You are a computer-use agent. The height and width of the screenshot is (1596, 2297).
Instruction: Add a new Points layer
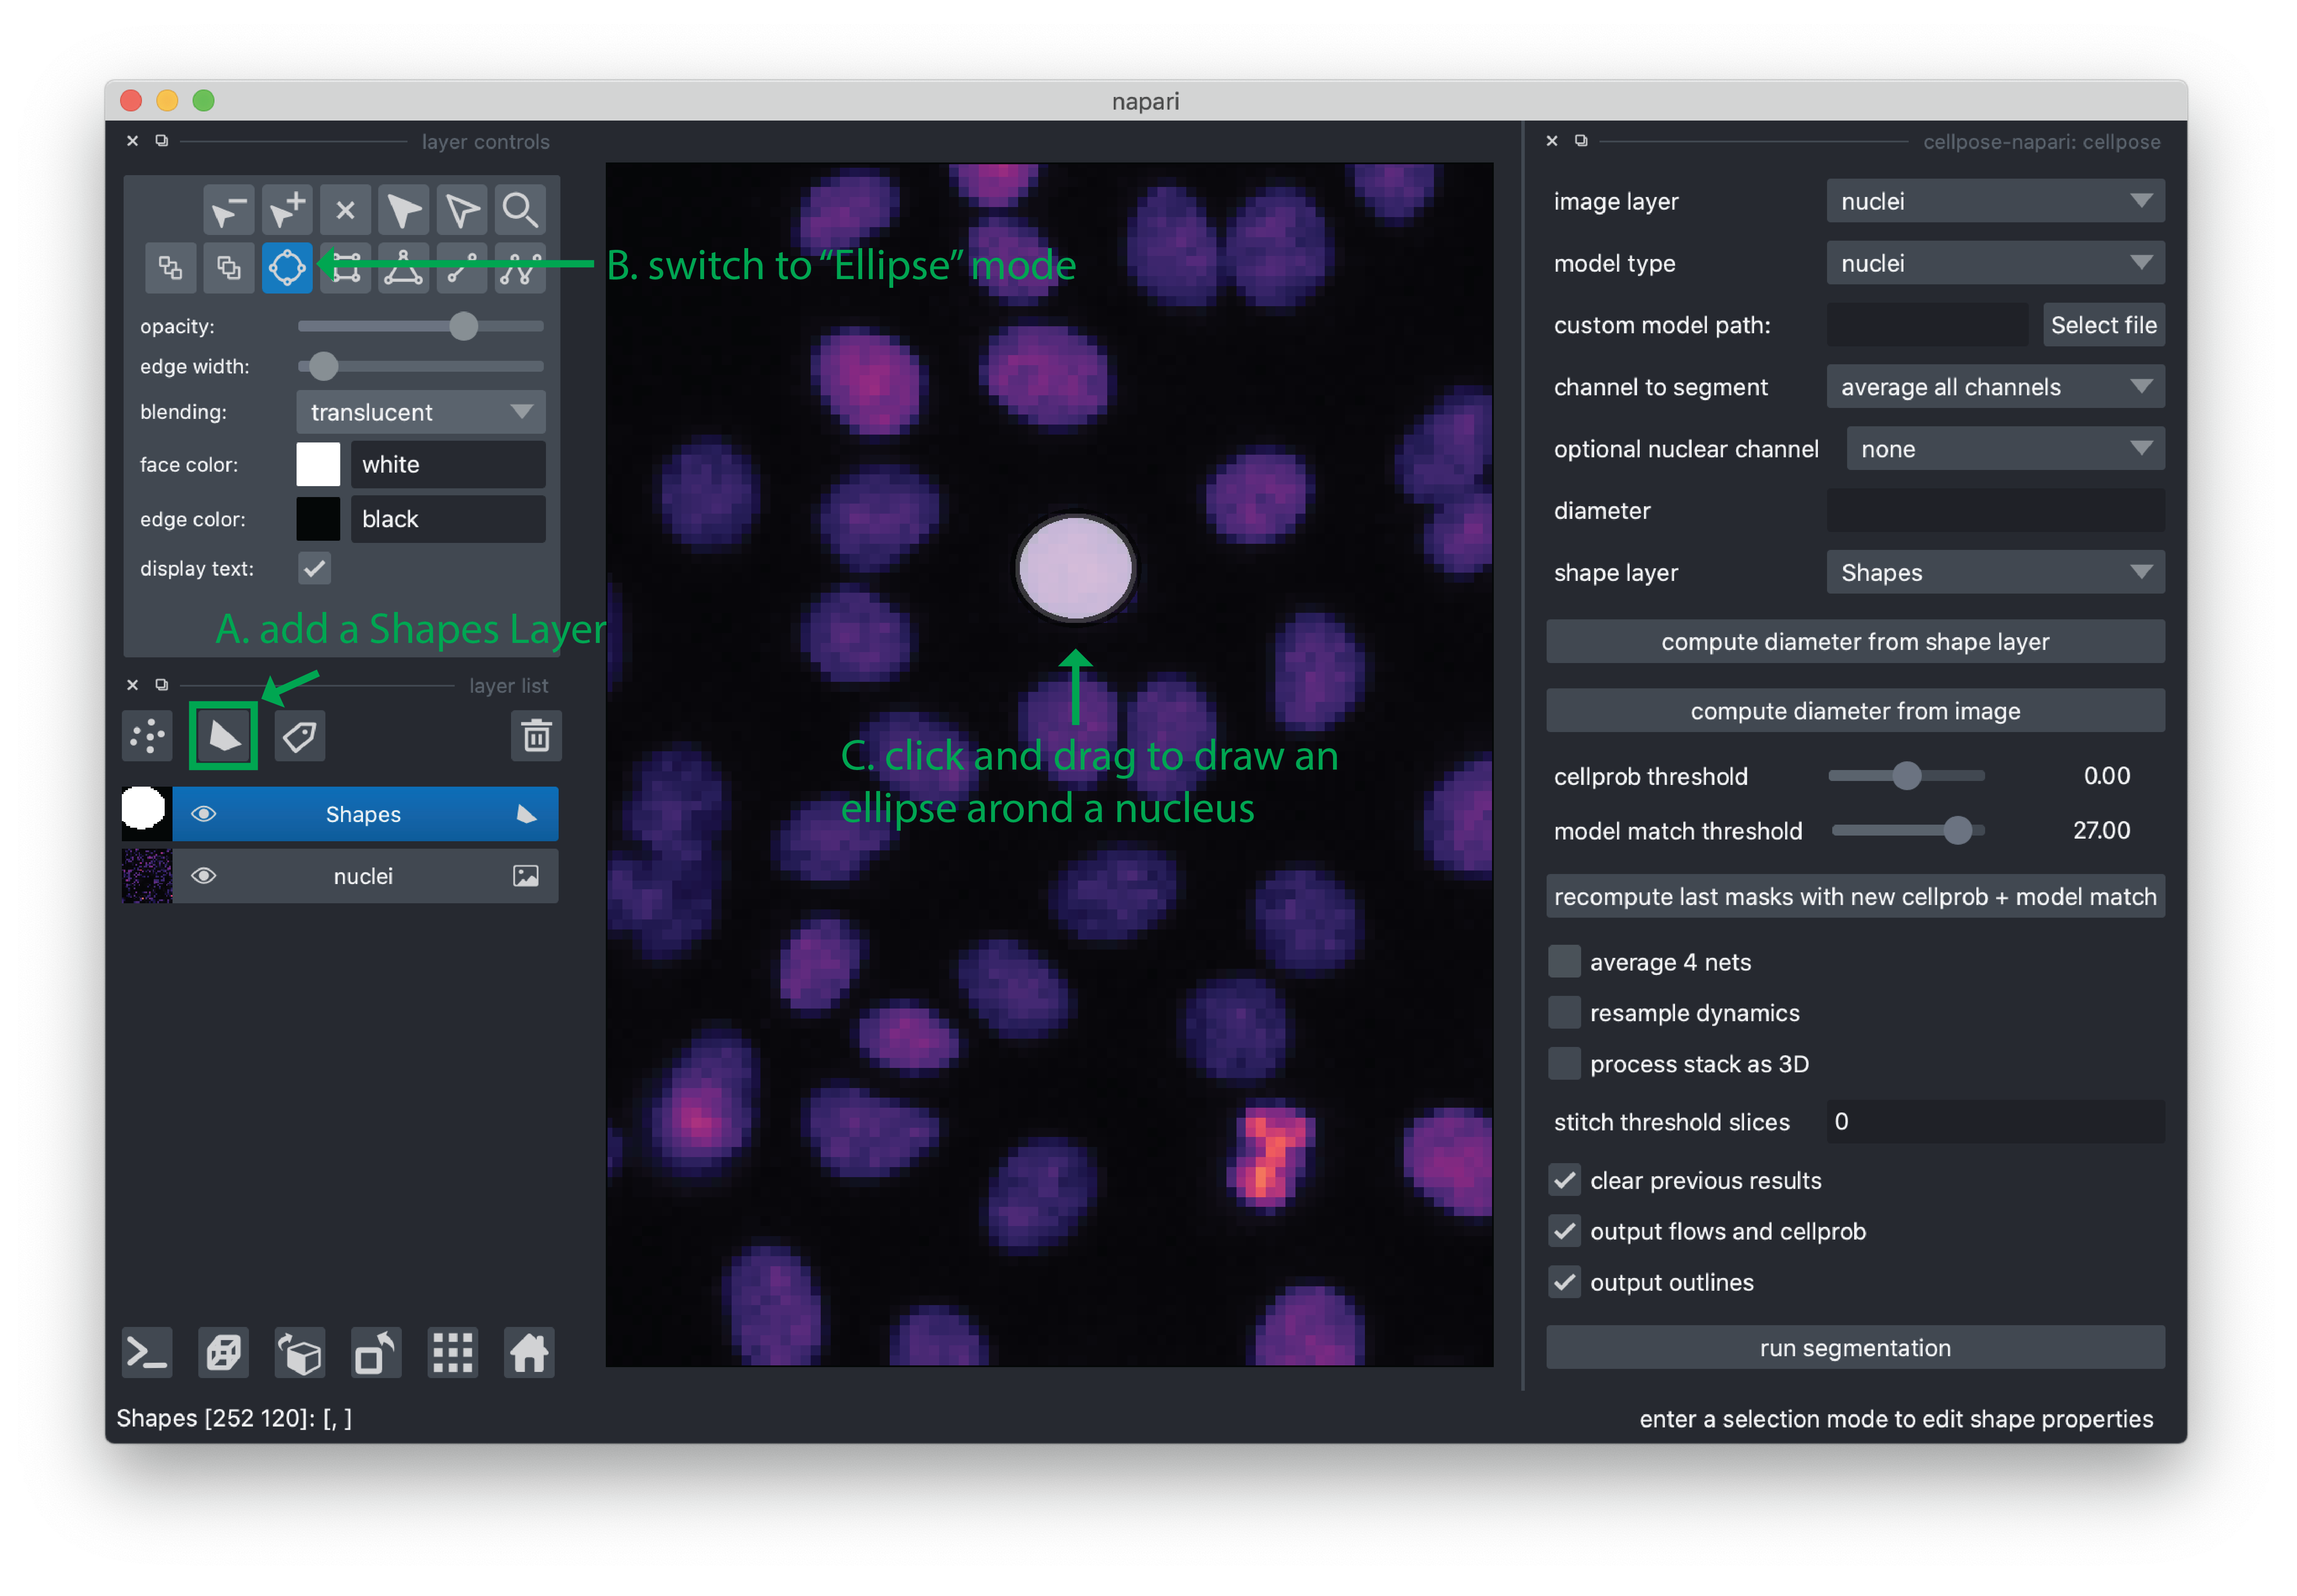(x=148, y=737)
